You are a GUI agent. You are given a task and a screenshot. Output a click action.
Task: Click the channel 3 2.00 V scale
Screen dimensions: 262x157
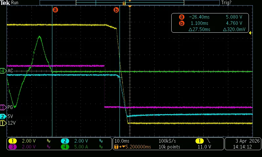click(29, 147)
